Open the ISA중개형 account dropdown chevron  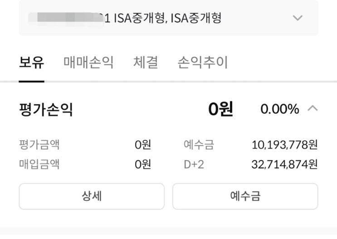298,19
